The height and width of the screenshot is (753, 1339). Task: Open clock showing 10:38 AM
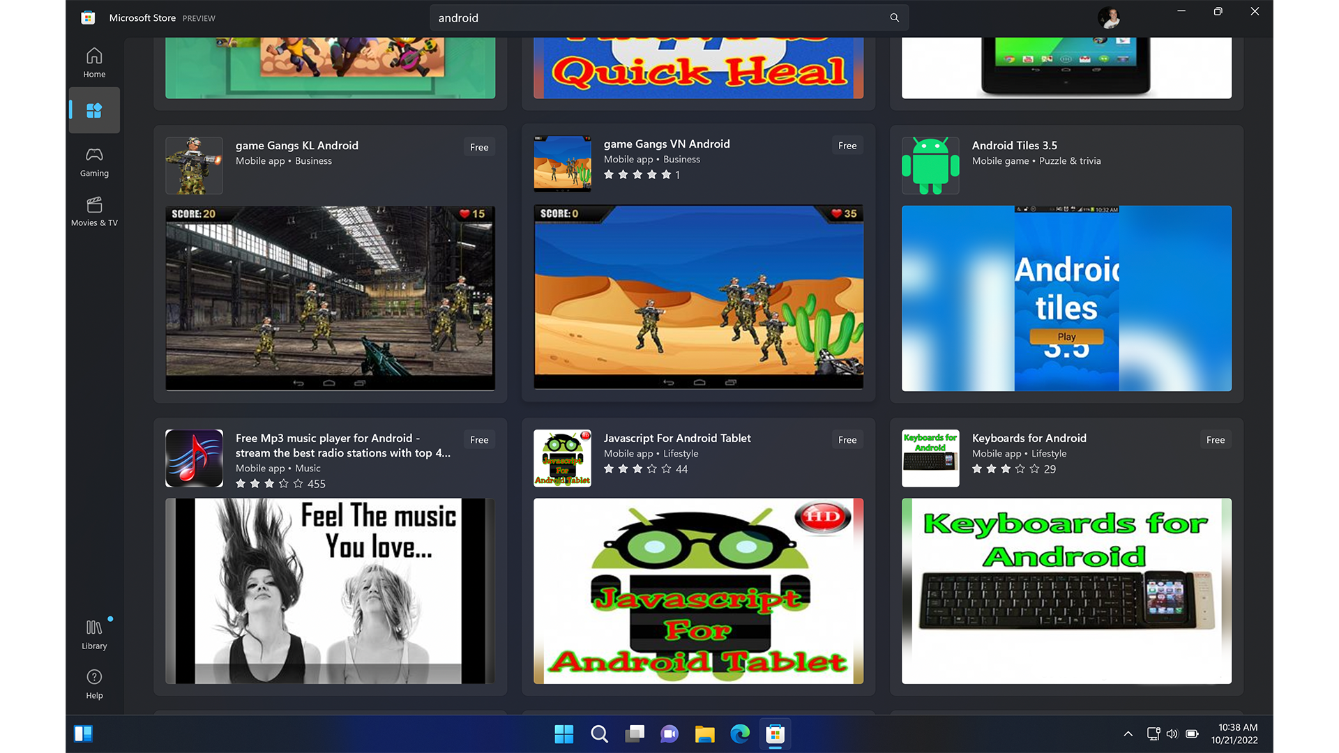(x=1234, y=733)
